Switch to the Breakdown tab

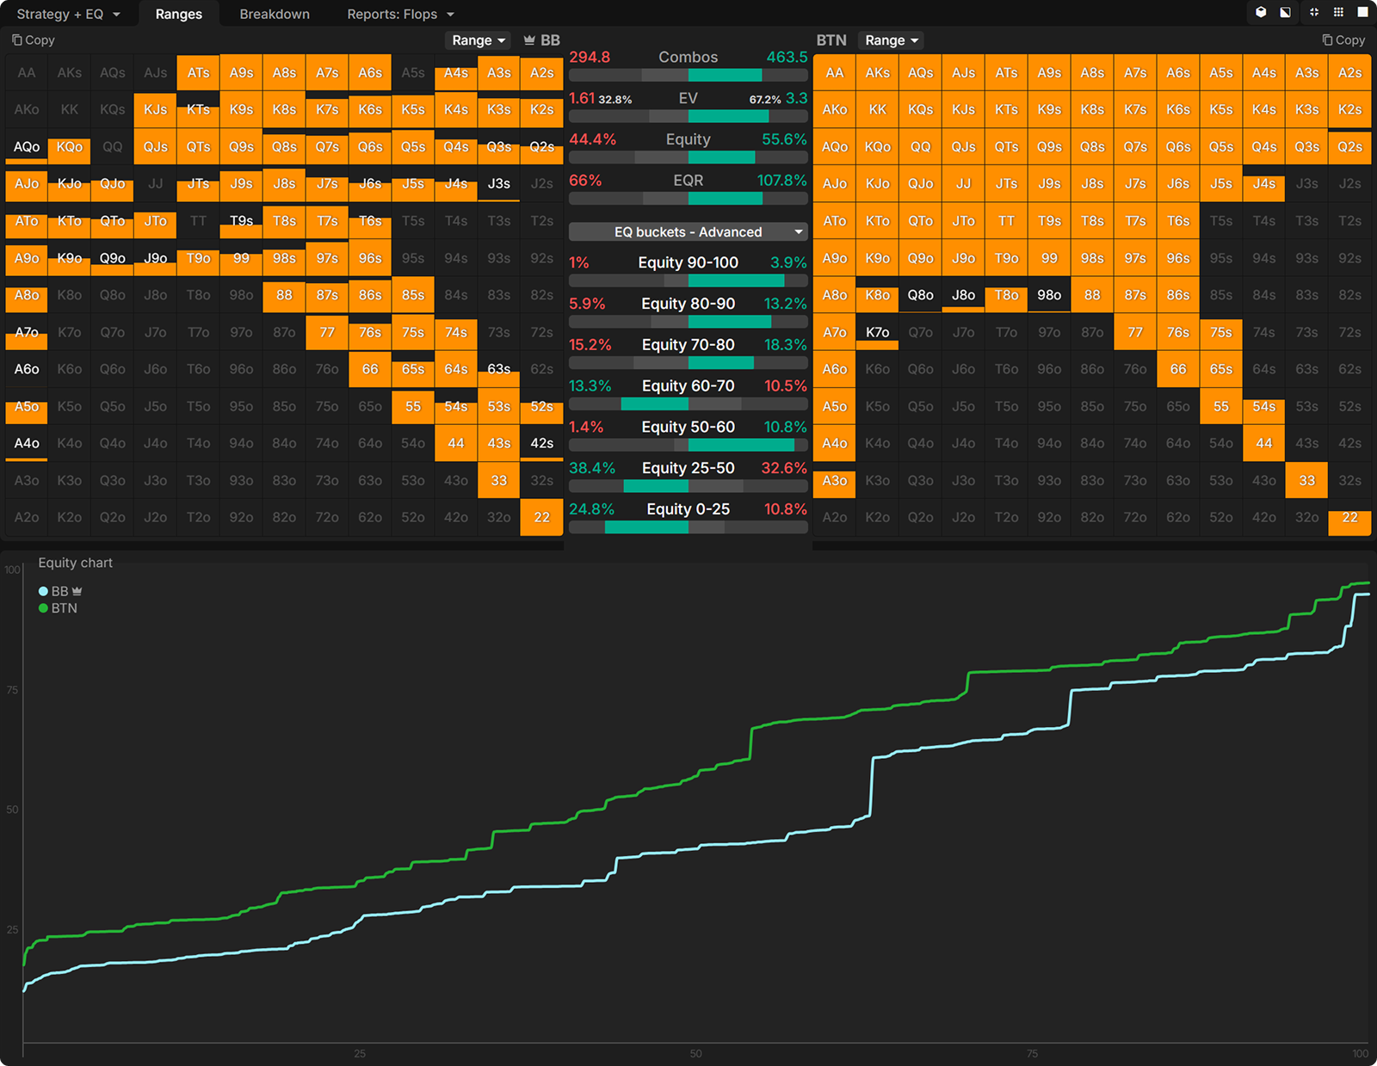(275, 14)
